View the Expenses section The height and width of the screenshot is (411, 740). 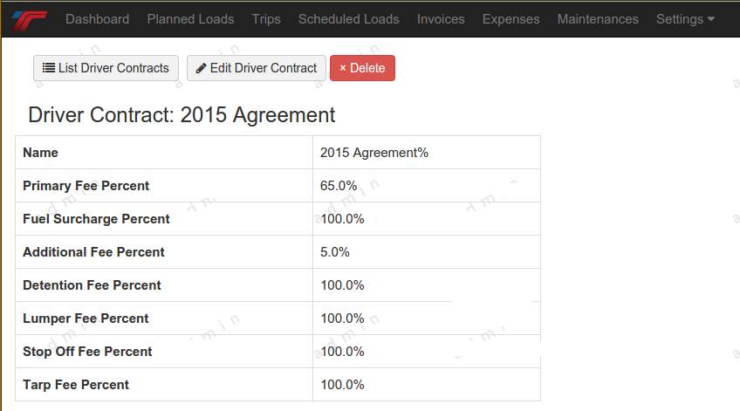(x=510, y=19)
